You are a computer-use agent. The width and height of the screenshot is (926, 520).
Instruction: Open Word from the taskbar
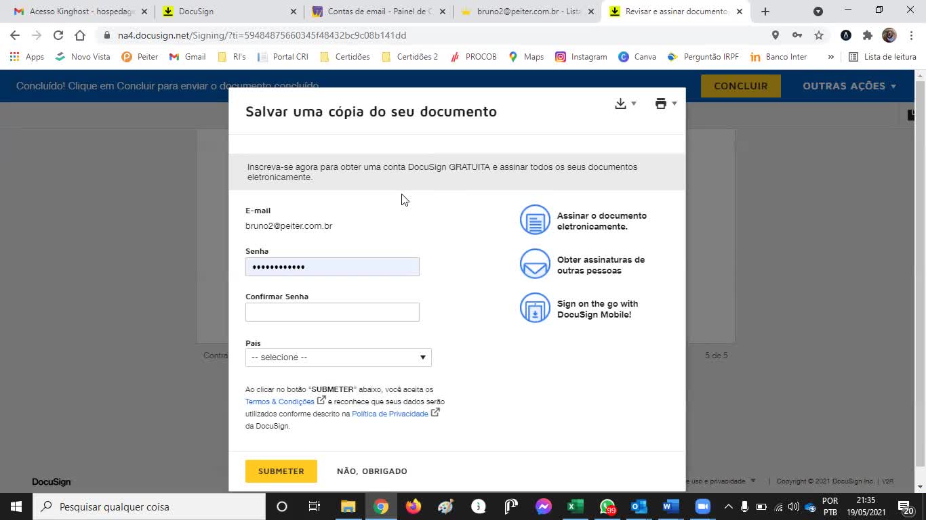670,506
